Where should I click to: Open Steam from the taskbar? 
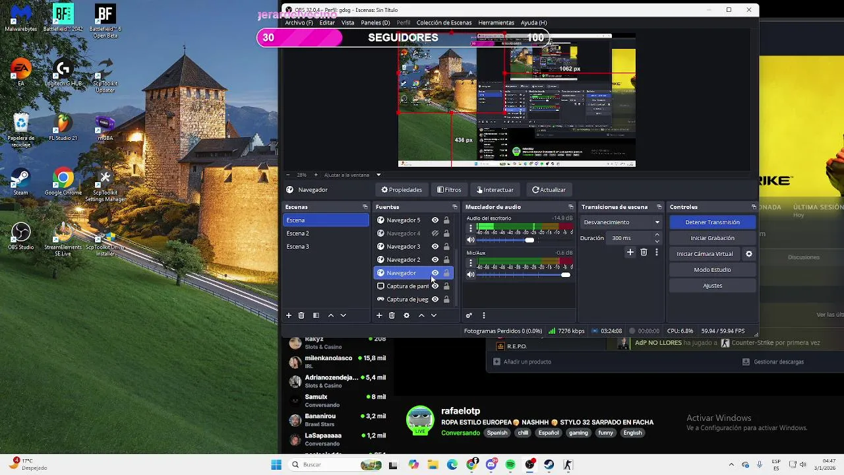[549, 464]
